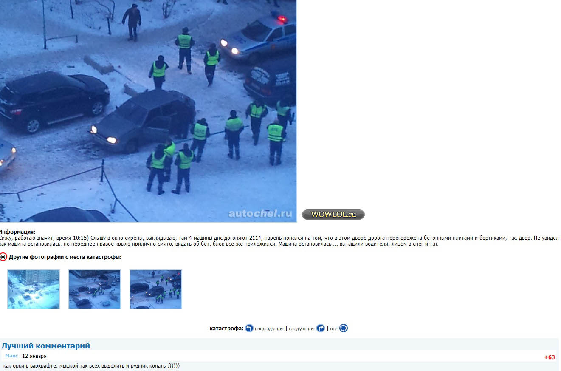Click the 'Другие фотографии с места катастрофы:' heading
The width and height of the screenshot is (561, 371).
[65, 257]
